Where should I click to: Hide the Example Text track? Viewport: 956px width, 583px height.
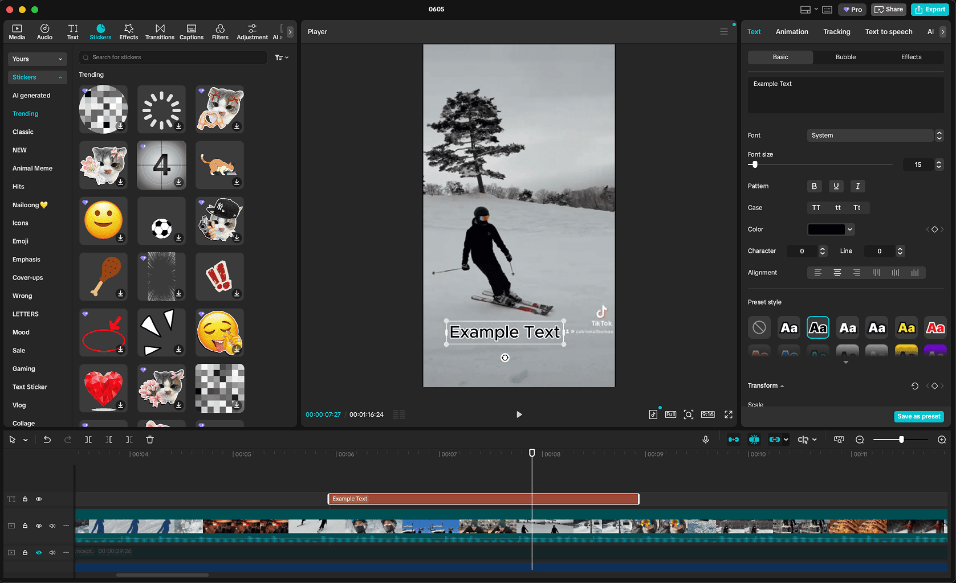(39, 499)
